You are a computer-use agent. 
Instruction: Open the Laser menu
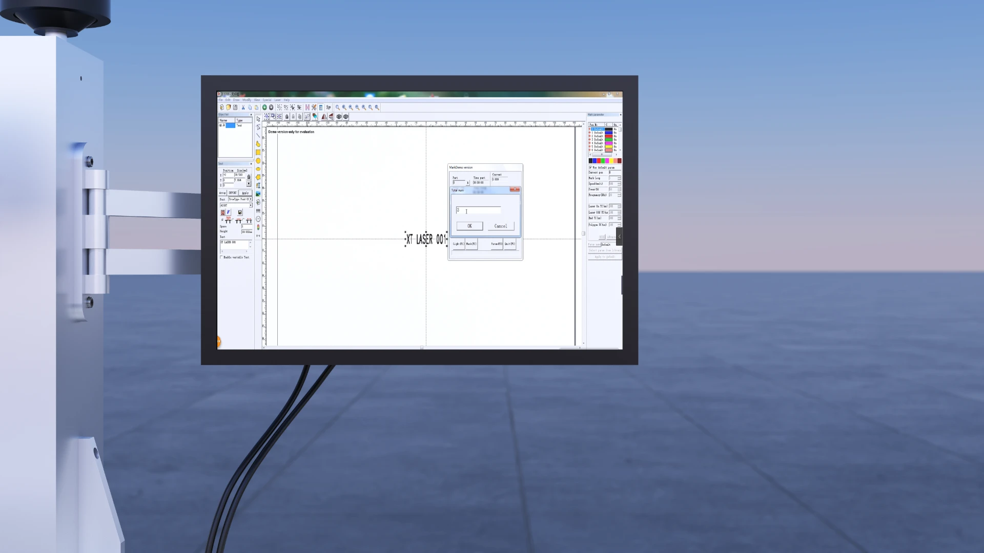pos(277,100)
